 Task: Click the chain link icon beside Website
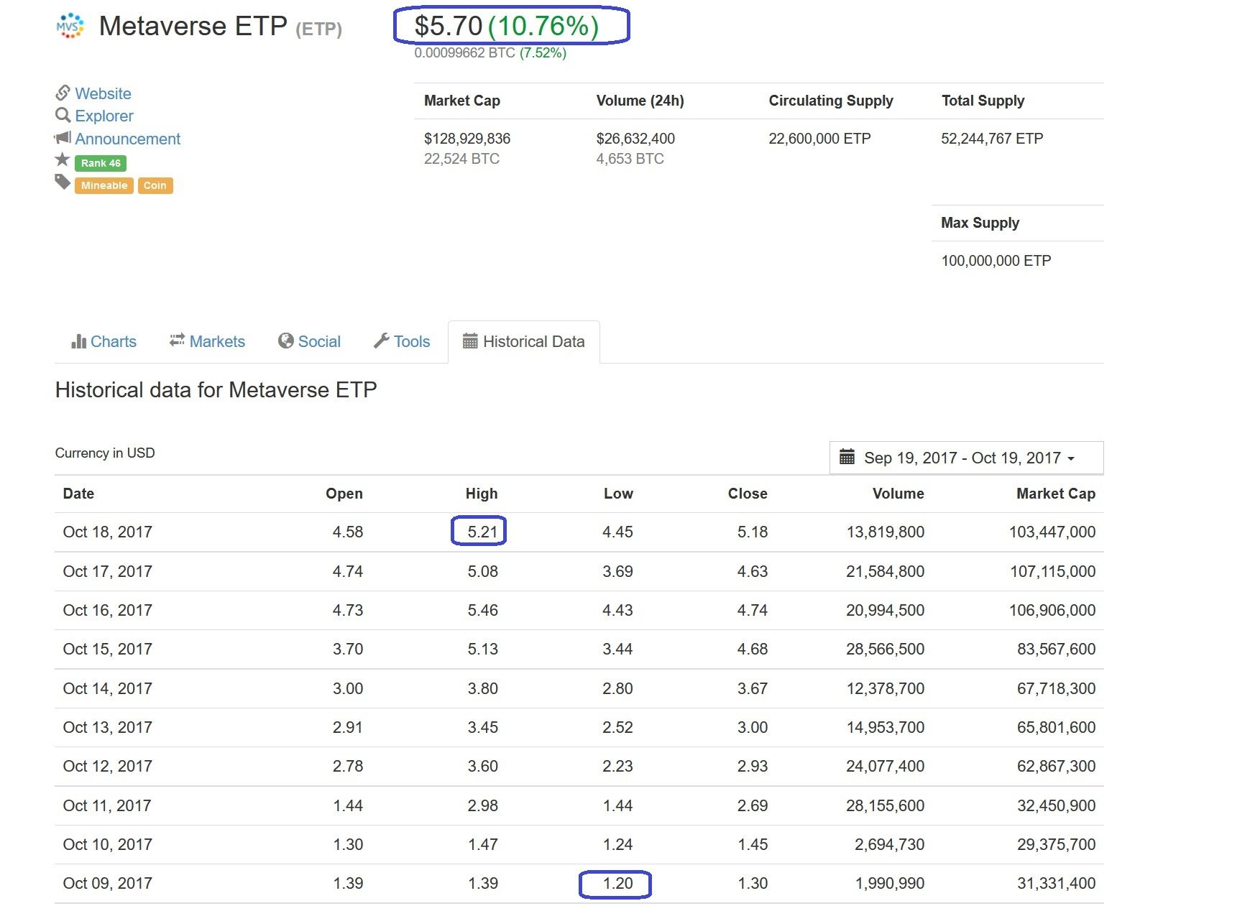click(63, 93)
